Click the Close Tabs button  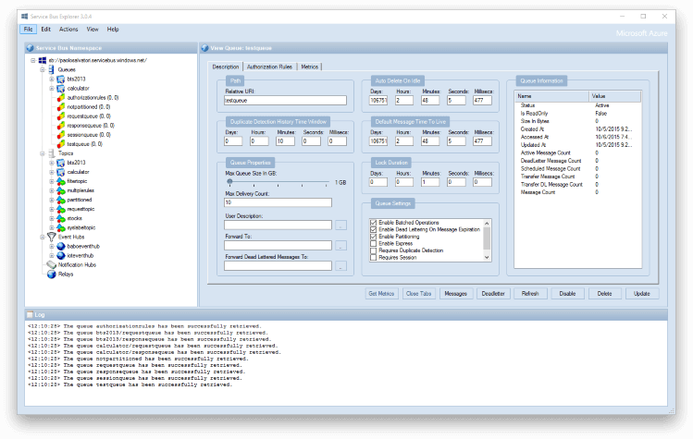418,294
